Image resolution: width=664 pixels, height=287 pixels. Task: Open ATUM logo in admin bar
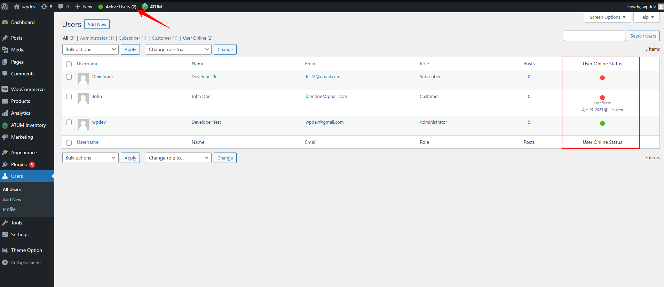[x=145, y=7]
